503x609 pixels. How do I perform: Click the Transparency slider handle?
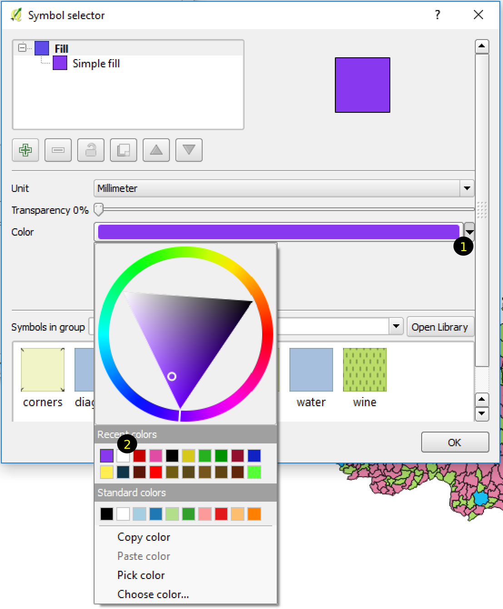pos(99,210)
